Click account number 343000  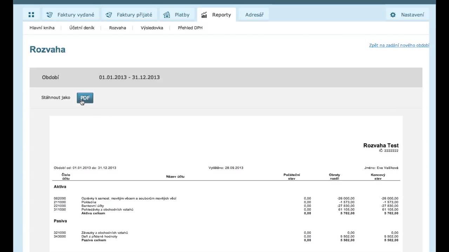coord(60,236)
